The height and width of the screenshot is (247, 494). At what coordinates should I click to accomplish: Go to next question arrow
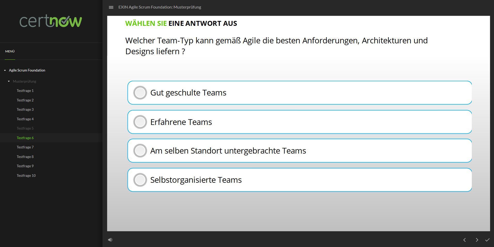point(477,240)
